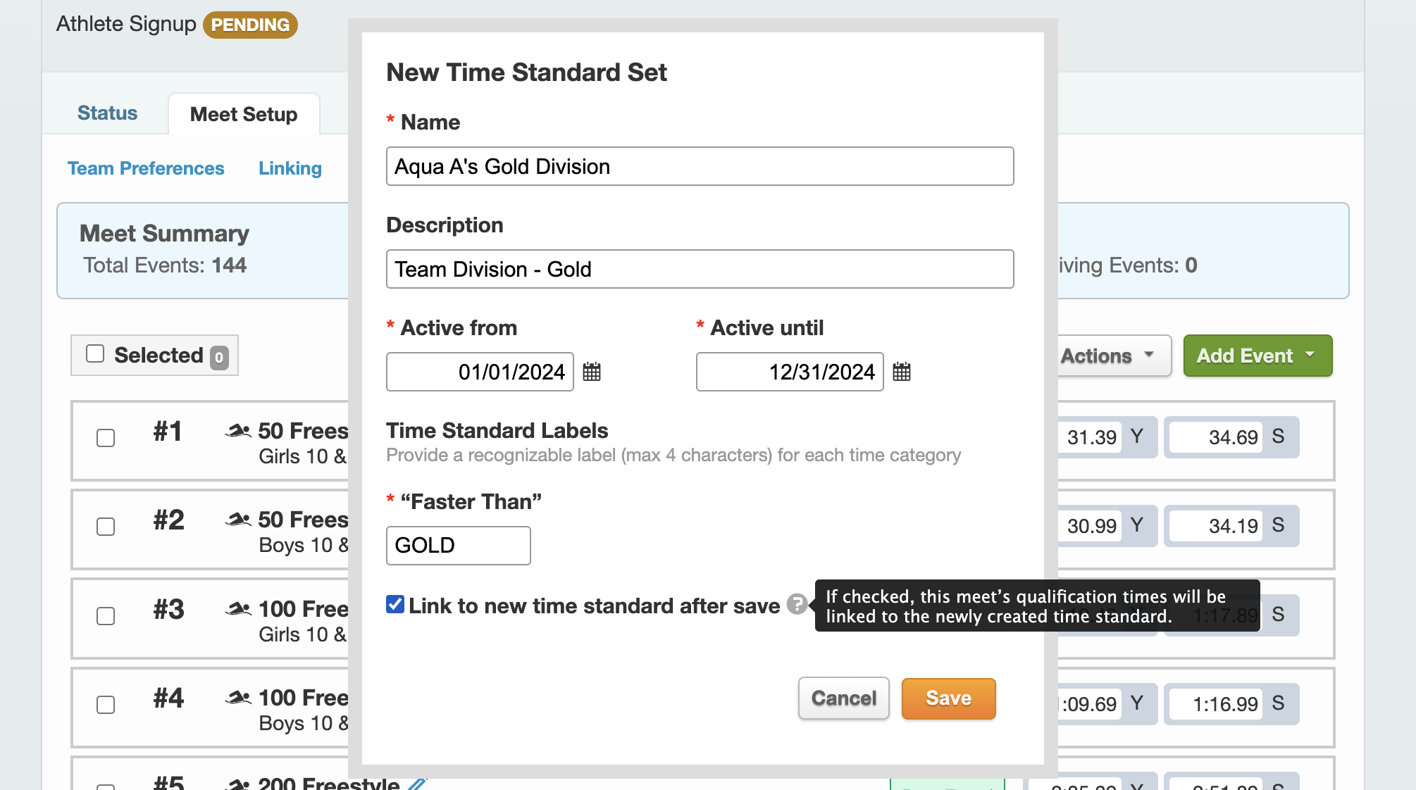1416x790 pixels.
Task: Click the swimmer icon for event #2
Action: (238, 519)
